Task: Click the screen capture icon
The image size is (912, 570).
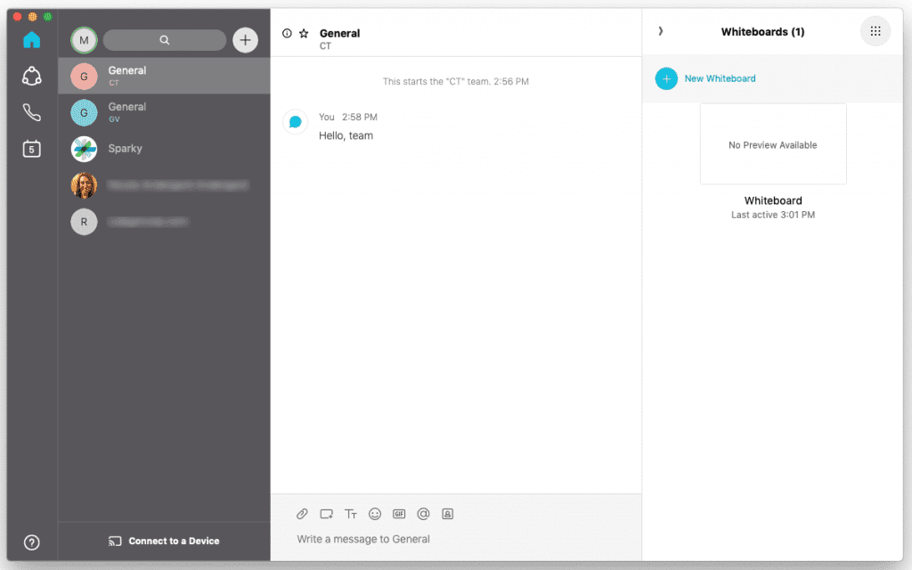Action: 326,514
